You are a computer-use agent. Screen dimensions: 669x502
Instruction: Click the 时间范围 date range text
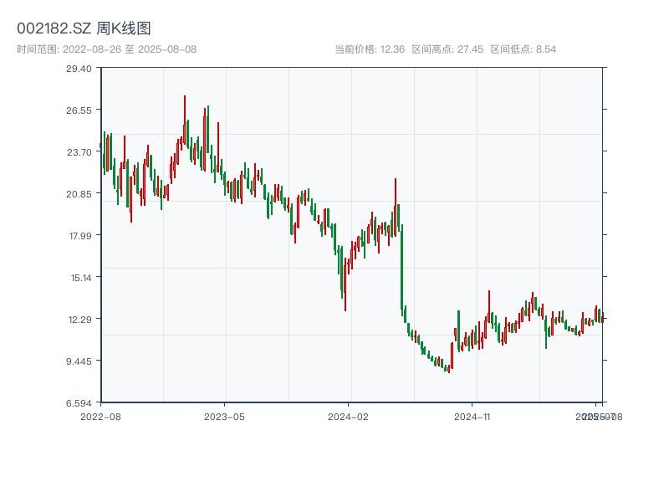[x=106, y=49]
